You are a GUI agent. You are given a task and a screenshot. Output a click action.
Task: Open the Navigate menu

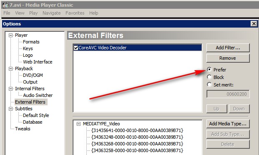coord(52,13)
